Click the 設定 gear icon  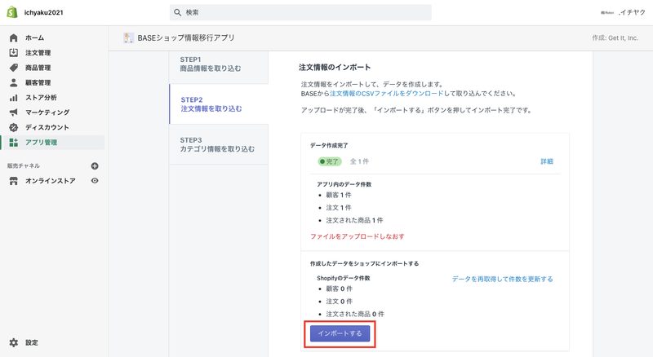click(13, 342)
